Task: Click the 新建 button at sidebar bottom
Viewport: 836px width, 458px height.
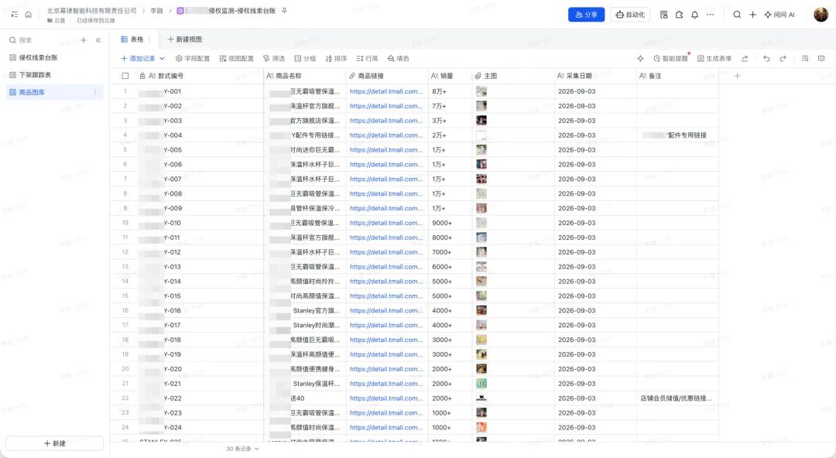Action: (x=54, y=443)
